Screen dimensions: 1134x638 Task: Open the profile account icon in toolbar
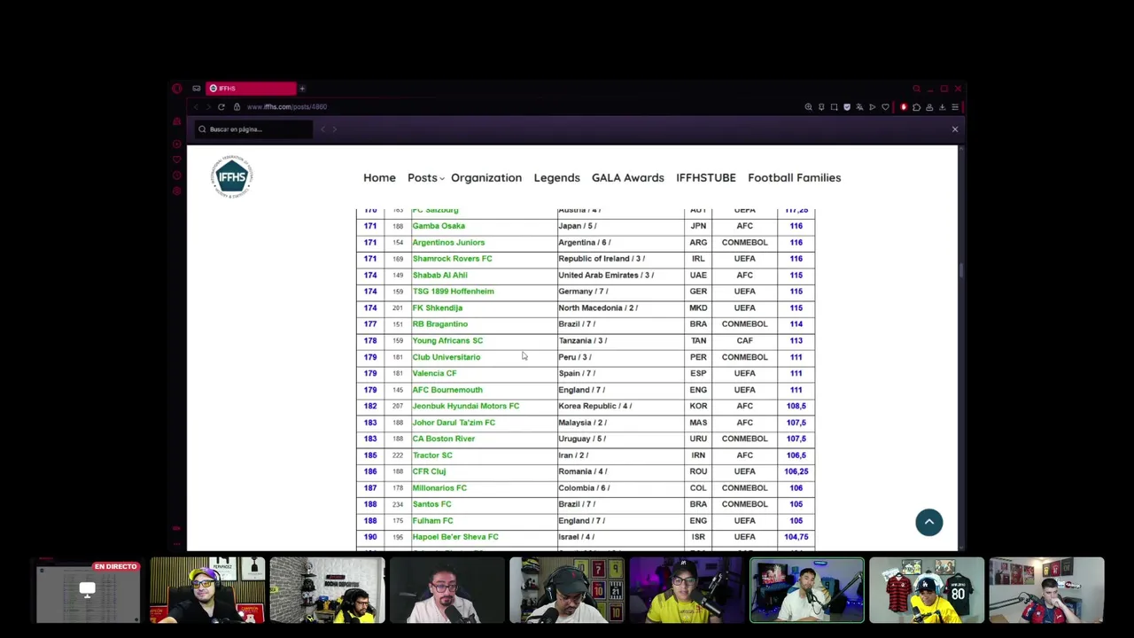[929, 107]
